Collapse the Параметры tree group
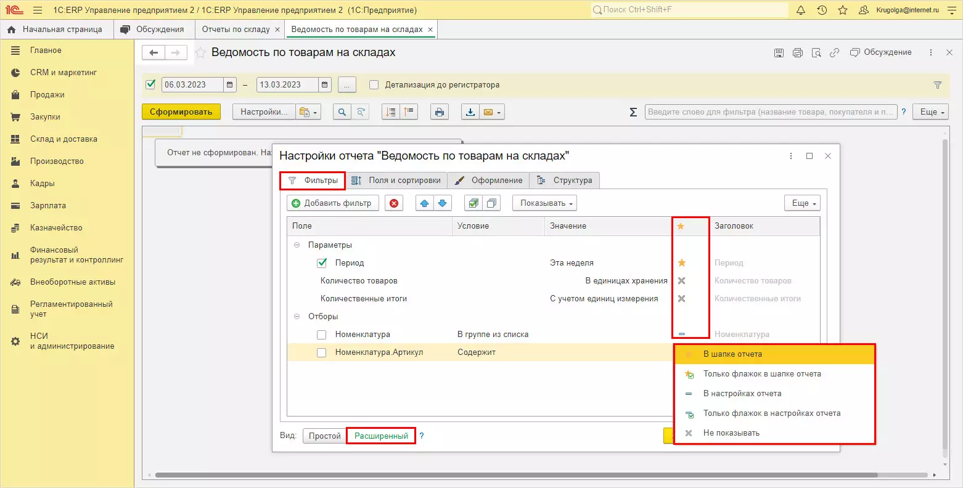The image size is (963, 488). (297, 245)
